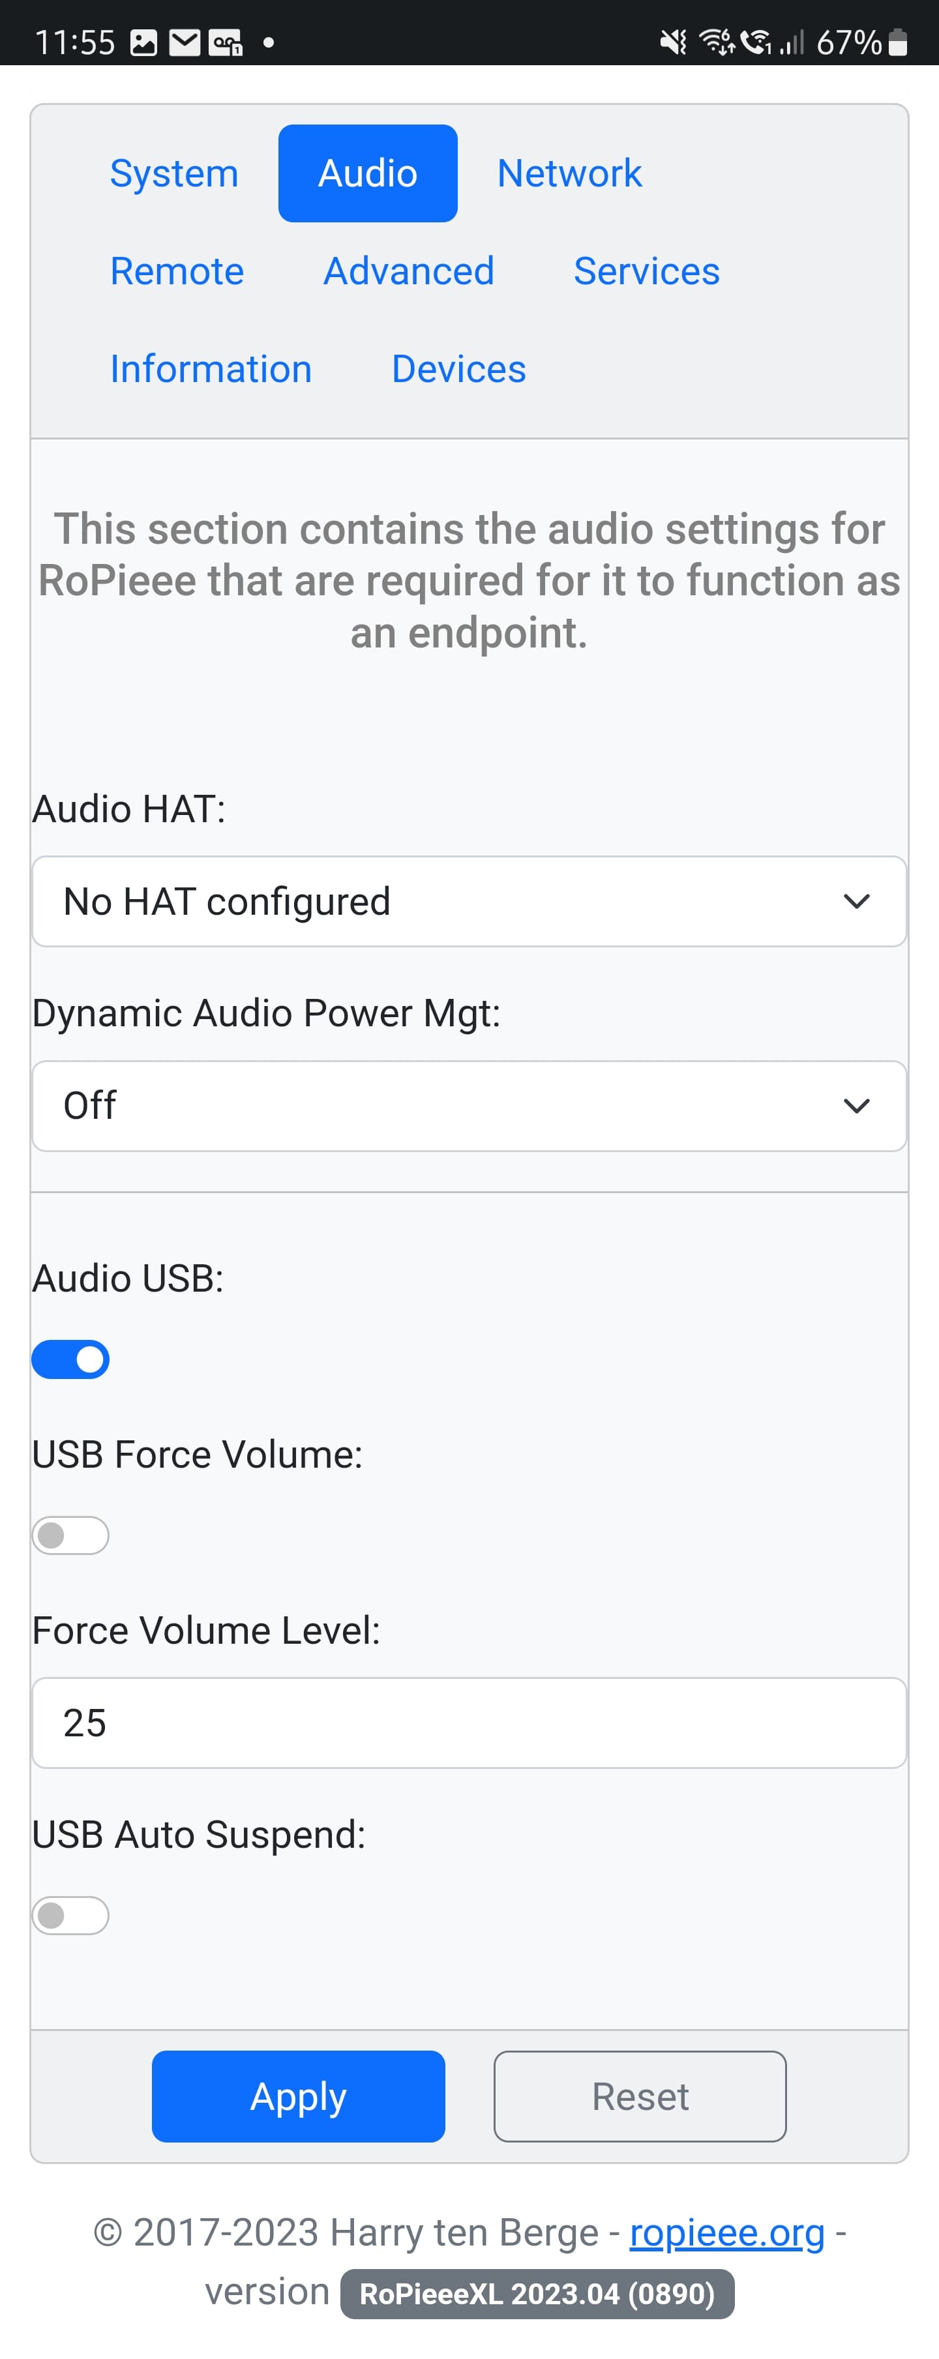Tap the Wi-Fi signal icon in status bar

pos(717,42)
